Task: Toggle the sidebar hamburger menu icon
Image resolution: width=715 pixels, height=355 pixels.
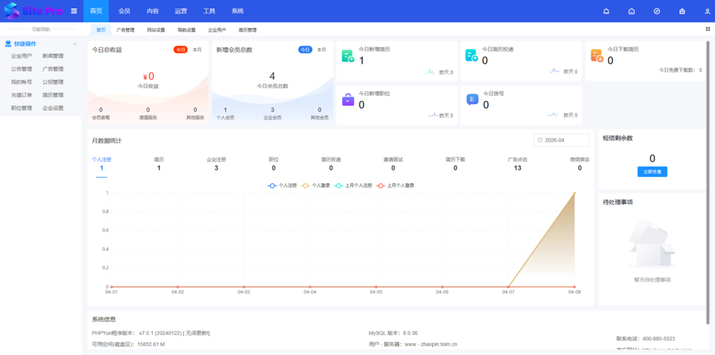Action: pos(74,11)
